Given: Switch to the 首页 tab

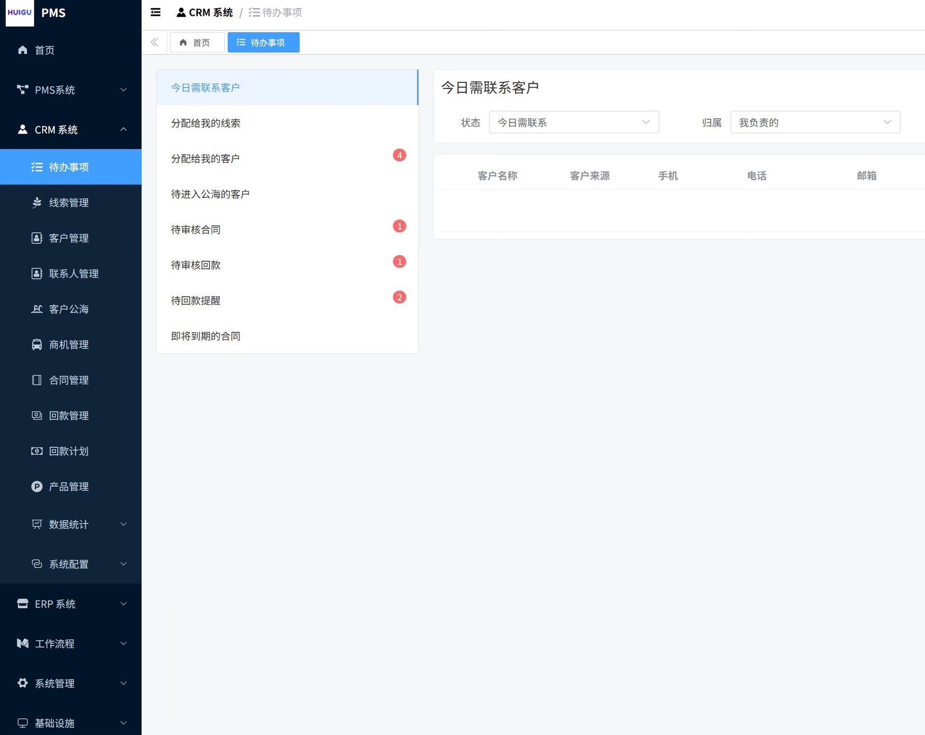Looking at the screenshot, I should [x=196, y=43].
